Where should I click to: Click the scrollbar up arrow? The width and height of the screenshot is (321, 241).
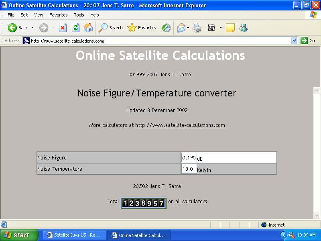tap(317, 91)
